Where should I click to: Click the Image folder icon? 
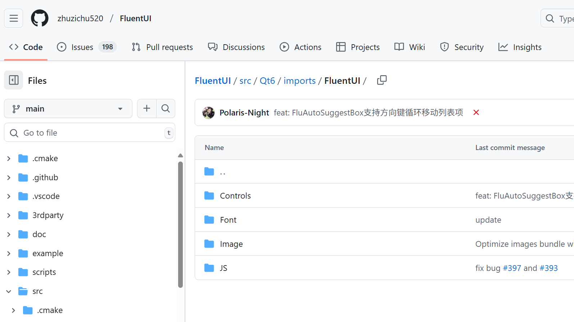(209, 244)
